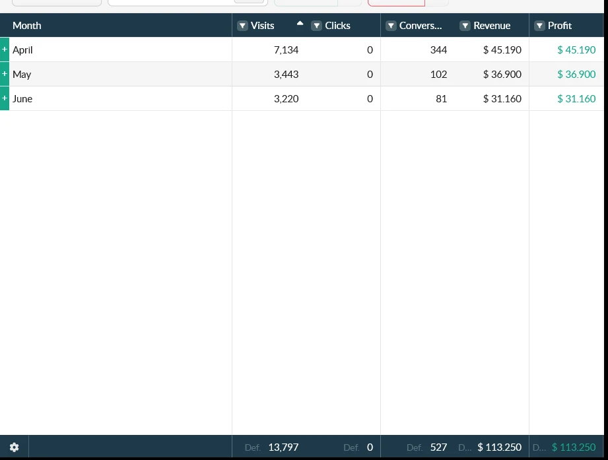The image size is (608, 460).
Task: Open the table settings gear icon
Action: (x=15, y=447)
